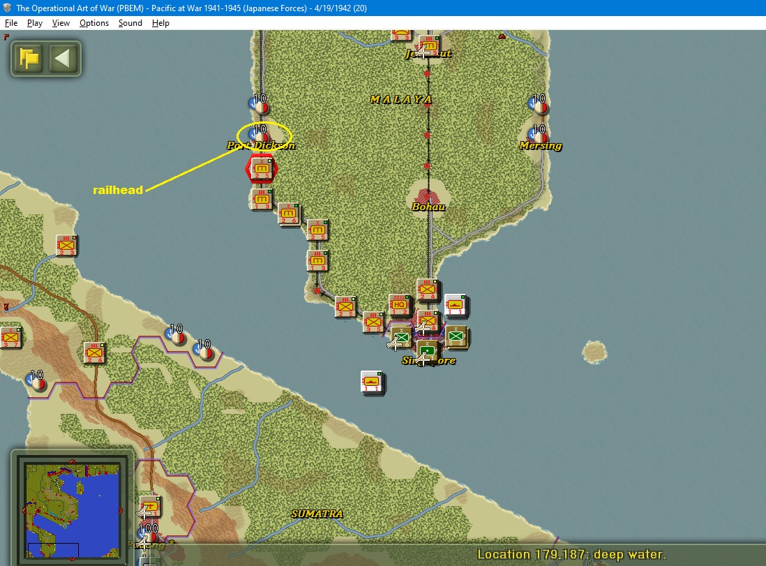Click the Location 179,187 status text

[571, 554]
